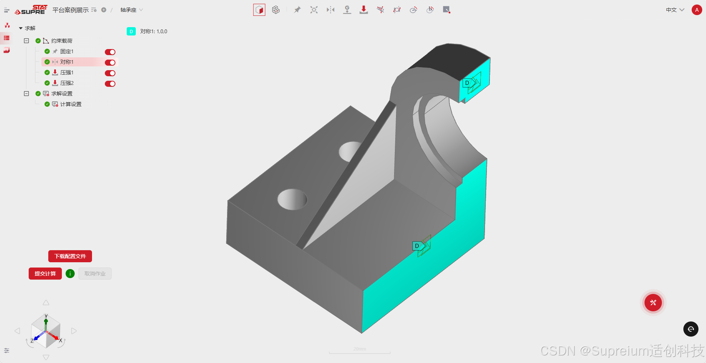The width and height of the screenshot is (706, 363).
Task: Click the red tools floating button
Action: pos(653,303)
